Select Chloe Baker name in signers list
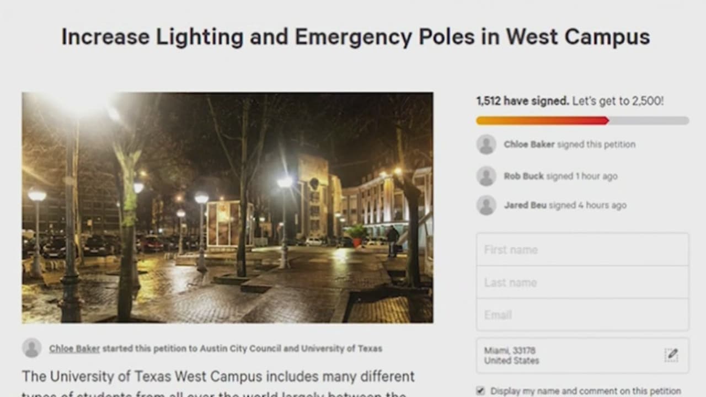The height and width of the screenshot is (397, 706). click(529, 144)
